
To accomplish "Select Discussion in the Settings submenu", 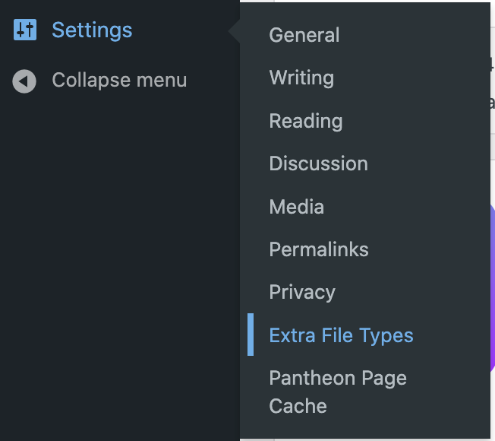I will pos(319,163).
